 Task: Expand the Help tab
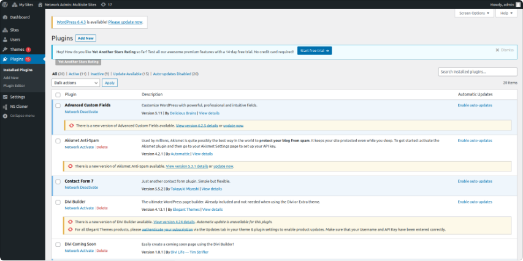pyautogui.click(x=506, y=13)
